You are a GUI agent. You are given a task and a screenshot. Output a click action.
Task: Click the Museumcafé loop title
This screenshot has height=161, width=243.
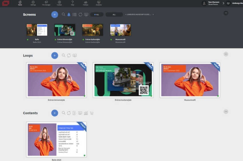pos(190,100)
